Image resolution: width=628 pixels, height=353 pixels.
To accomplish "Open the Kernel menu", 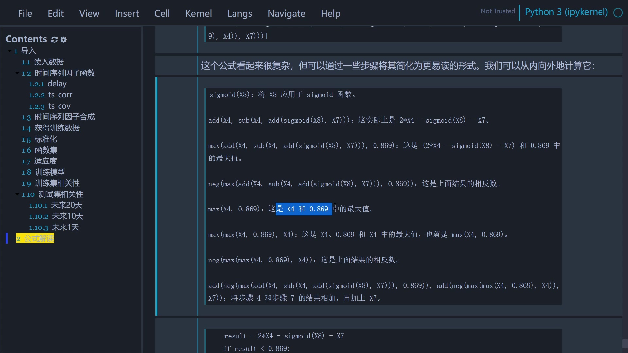I will click(x=199, y=13).
